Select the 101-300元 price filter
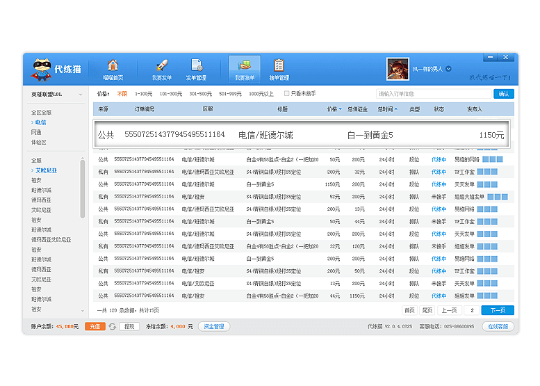 [x=170, y=94]
